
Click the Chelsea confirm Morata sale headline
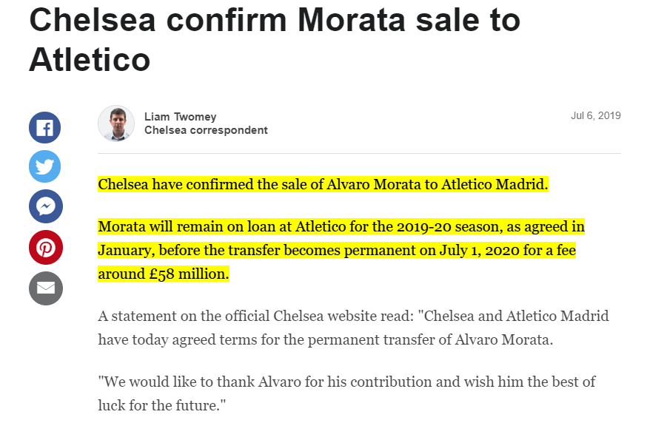point(274,21)
